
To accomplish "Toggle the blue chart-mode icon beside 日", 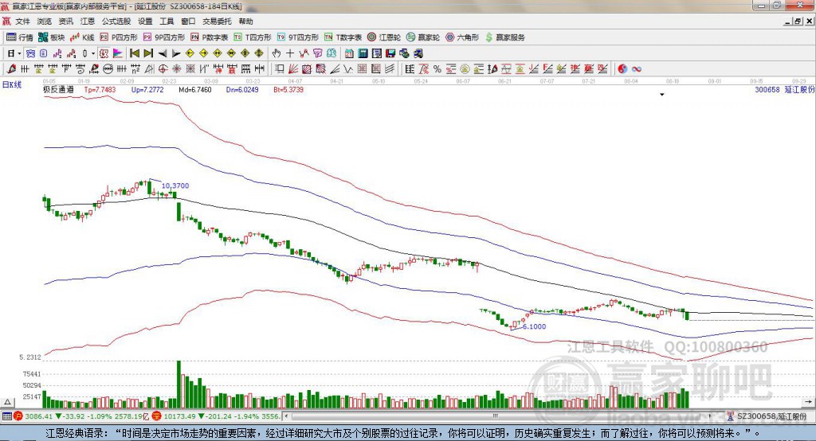I will pos(31,53).
